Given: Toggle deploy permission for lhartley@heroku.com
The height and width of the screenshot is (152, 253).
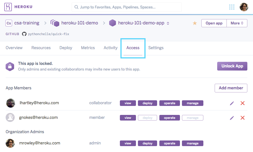Looking at the screenshot, I should coord(148,103).
